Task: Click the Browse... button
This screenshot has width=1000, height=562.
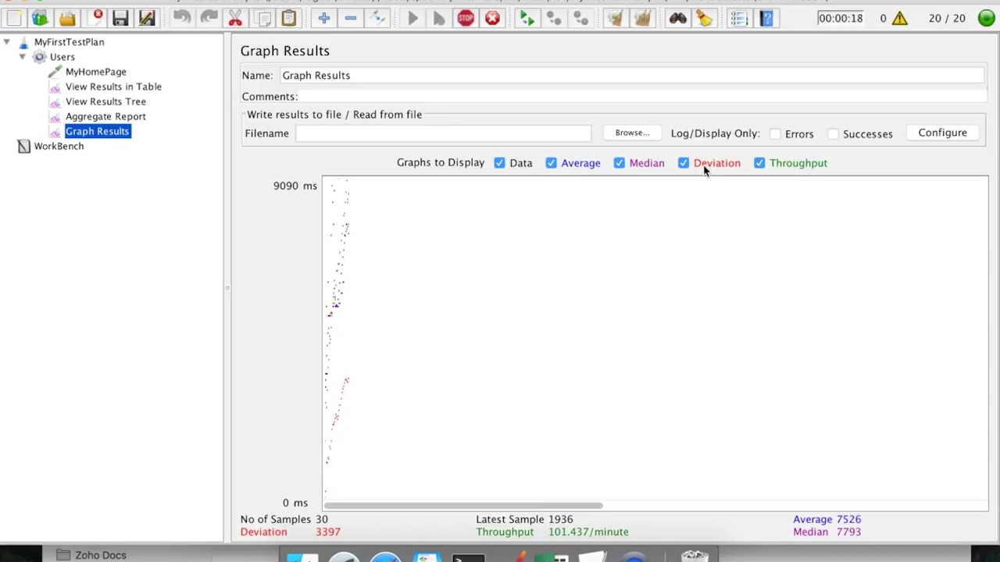Action: point(632,133)
